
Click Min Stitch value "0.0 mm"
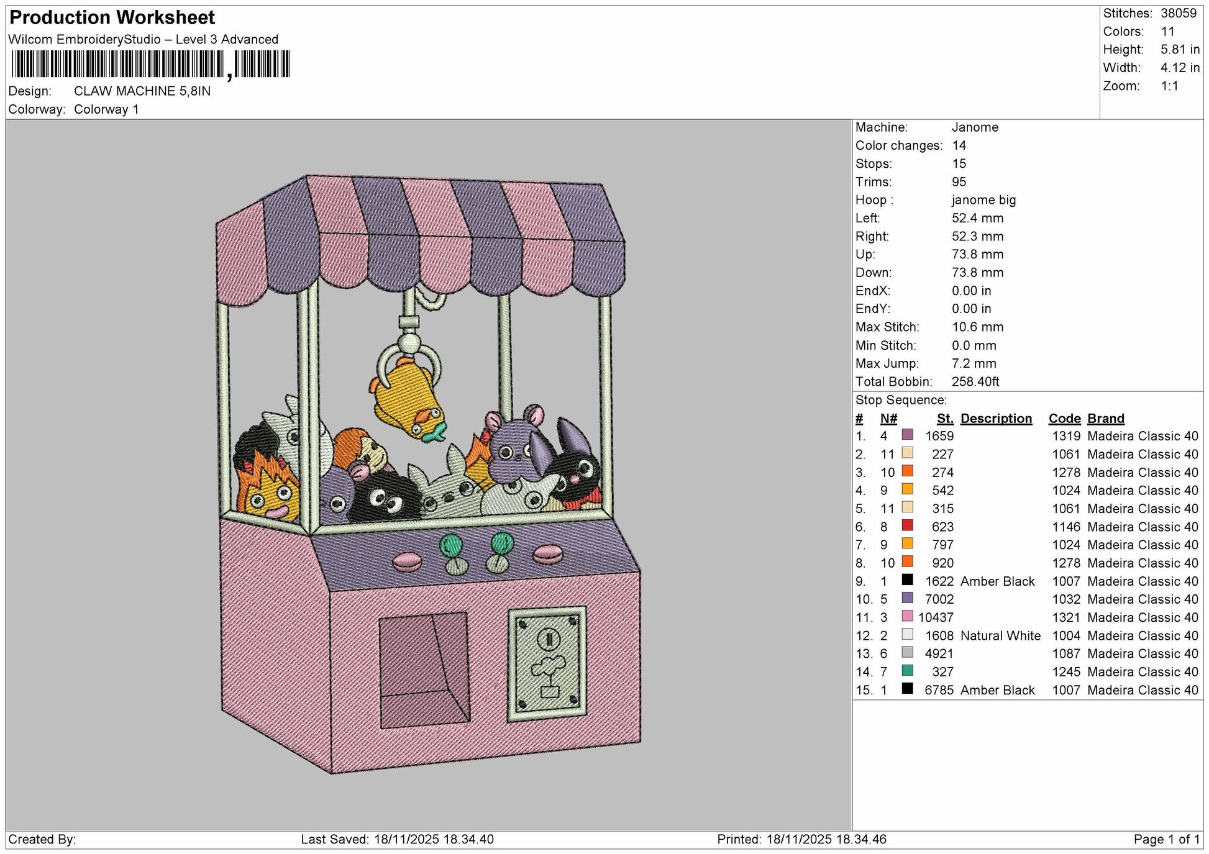click(x=974, y=345)
